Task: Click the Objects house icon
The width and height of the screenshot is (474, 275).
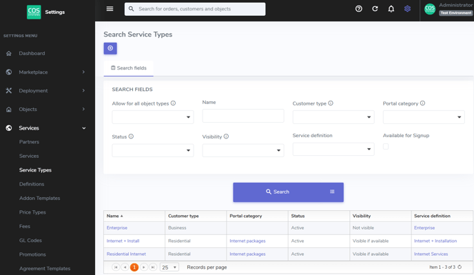Action: point(9,109)
